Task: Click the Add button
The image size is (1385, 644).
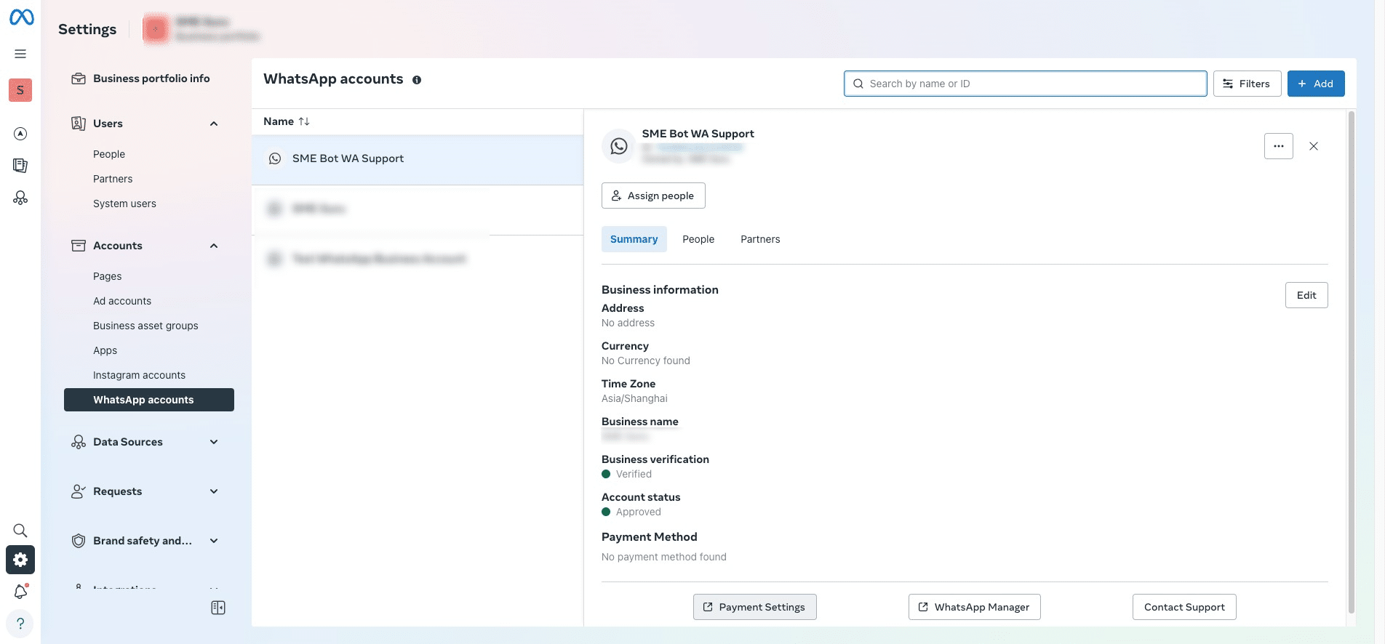Action: click(1316, 84)
